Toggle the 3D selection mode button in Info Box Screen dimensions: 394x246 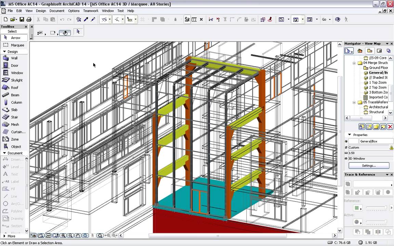coord(65,33)
